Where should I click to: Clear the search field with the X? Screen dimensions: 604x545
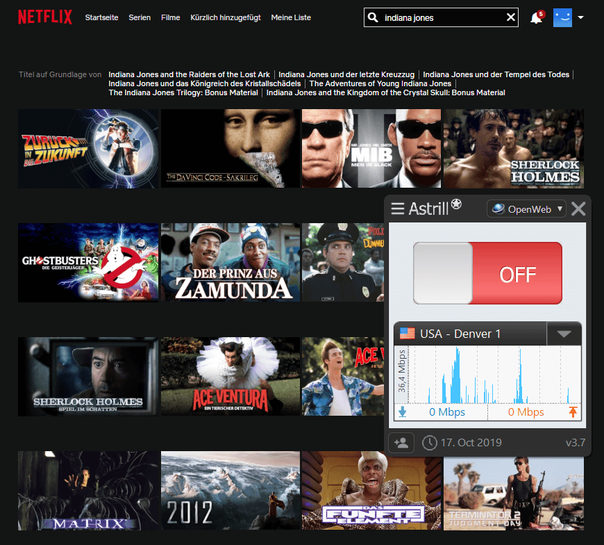[x=511, y=17]
